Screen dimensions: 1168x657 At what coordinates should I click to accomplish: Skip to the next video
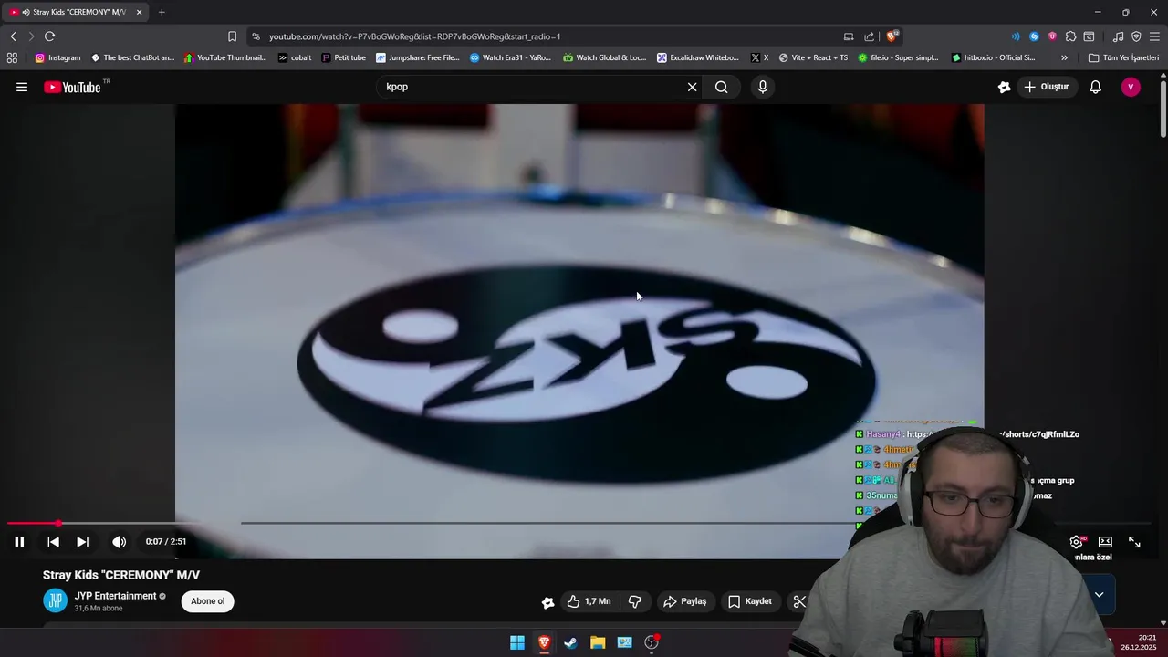[x=82, y=542]
